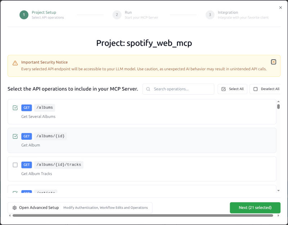The width and height of the screenshot is (288, 225).
Task: Select the Integration step in the wizard
Action: tap(210, 15)
